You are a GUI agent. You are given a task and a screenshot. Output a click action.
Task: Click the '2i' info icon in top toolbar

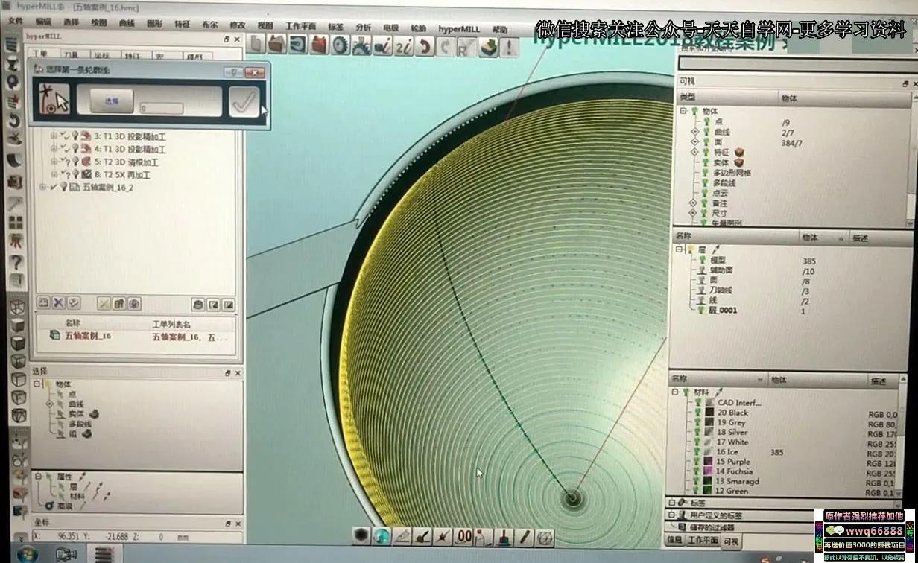[x=404, y=47]
